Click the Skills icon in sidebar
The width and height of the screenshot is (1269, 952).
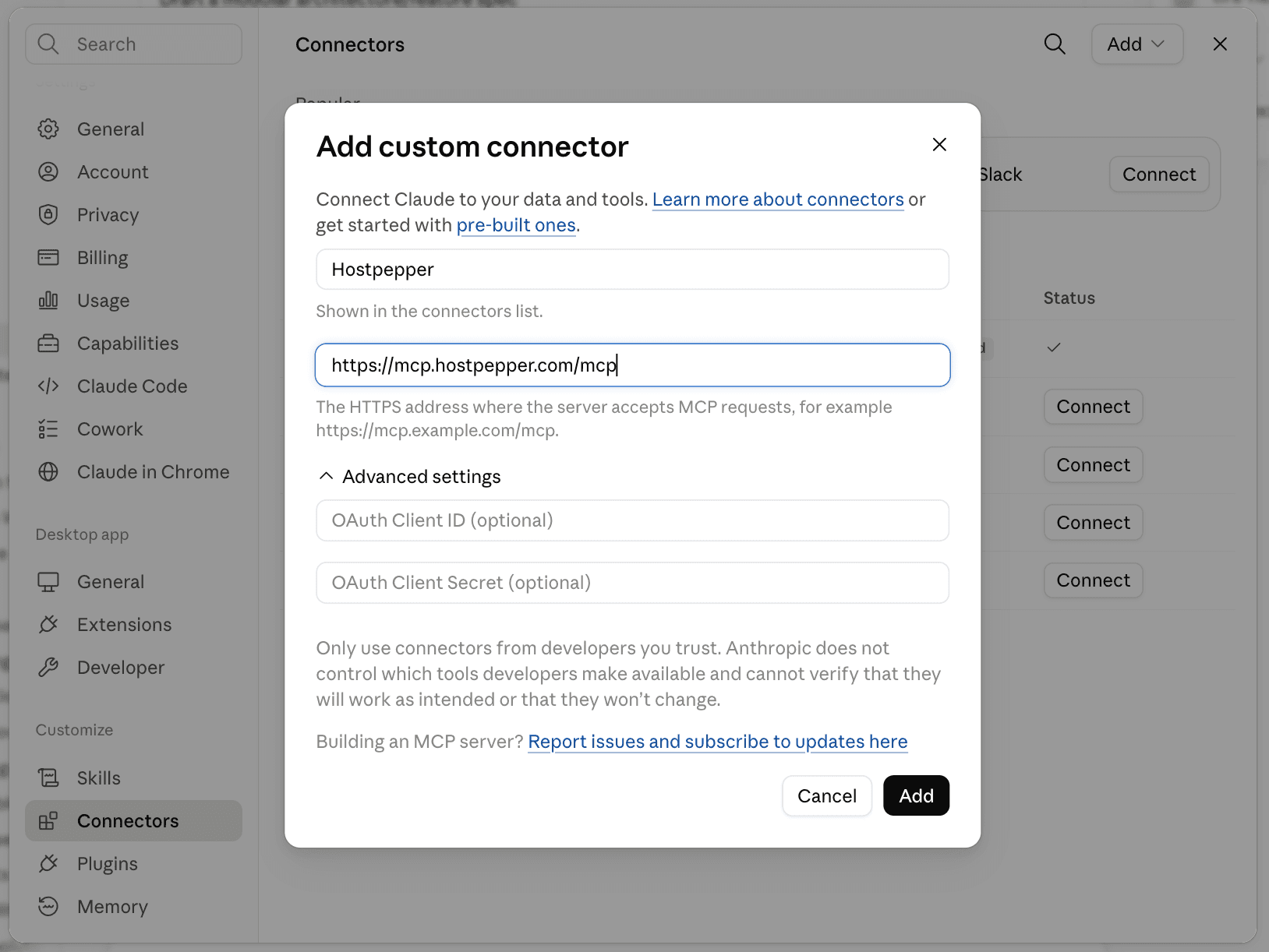[x=48, y=778]
